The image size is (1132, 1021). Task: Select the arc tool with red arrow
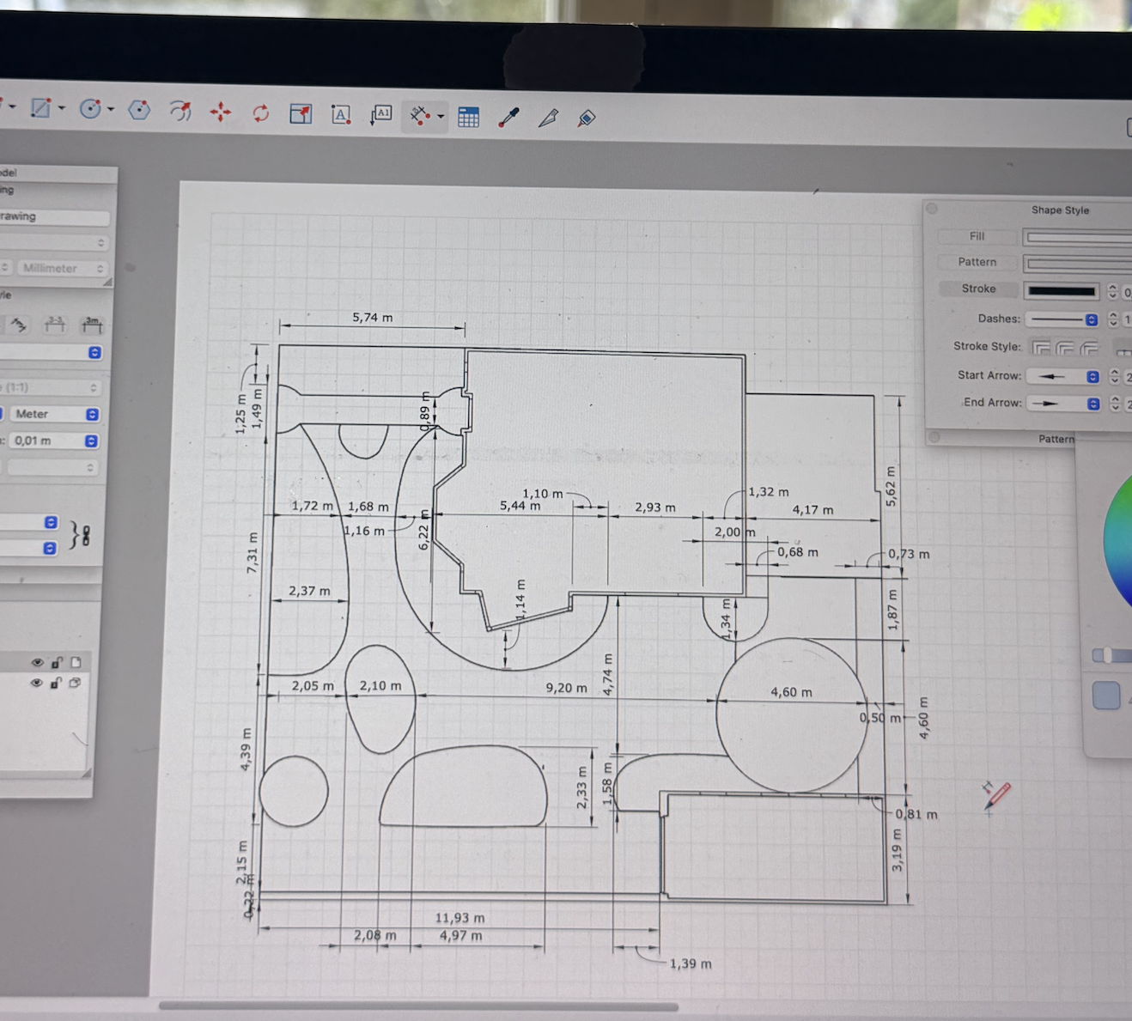tap(180, 111)
